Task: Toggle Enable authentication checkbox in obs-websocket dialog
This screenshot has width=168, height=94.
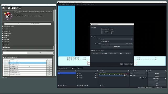Action: (102, 42)
